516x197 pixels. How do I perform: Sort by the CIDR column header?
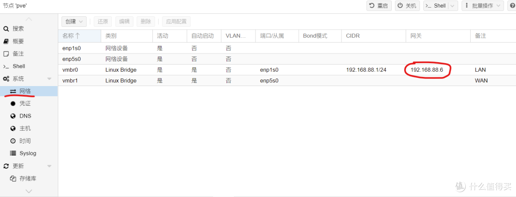374,36
